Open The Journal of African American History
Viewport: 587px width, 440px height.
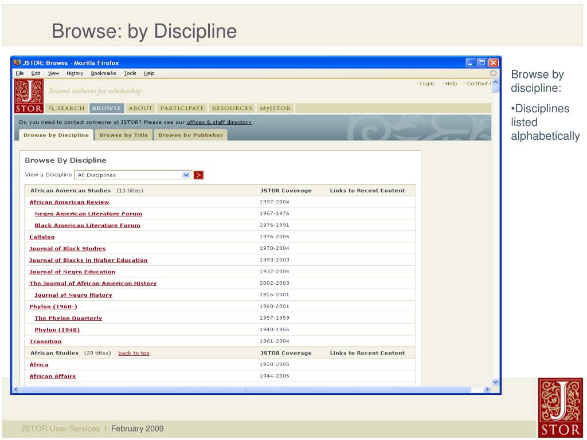point(93,283)
